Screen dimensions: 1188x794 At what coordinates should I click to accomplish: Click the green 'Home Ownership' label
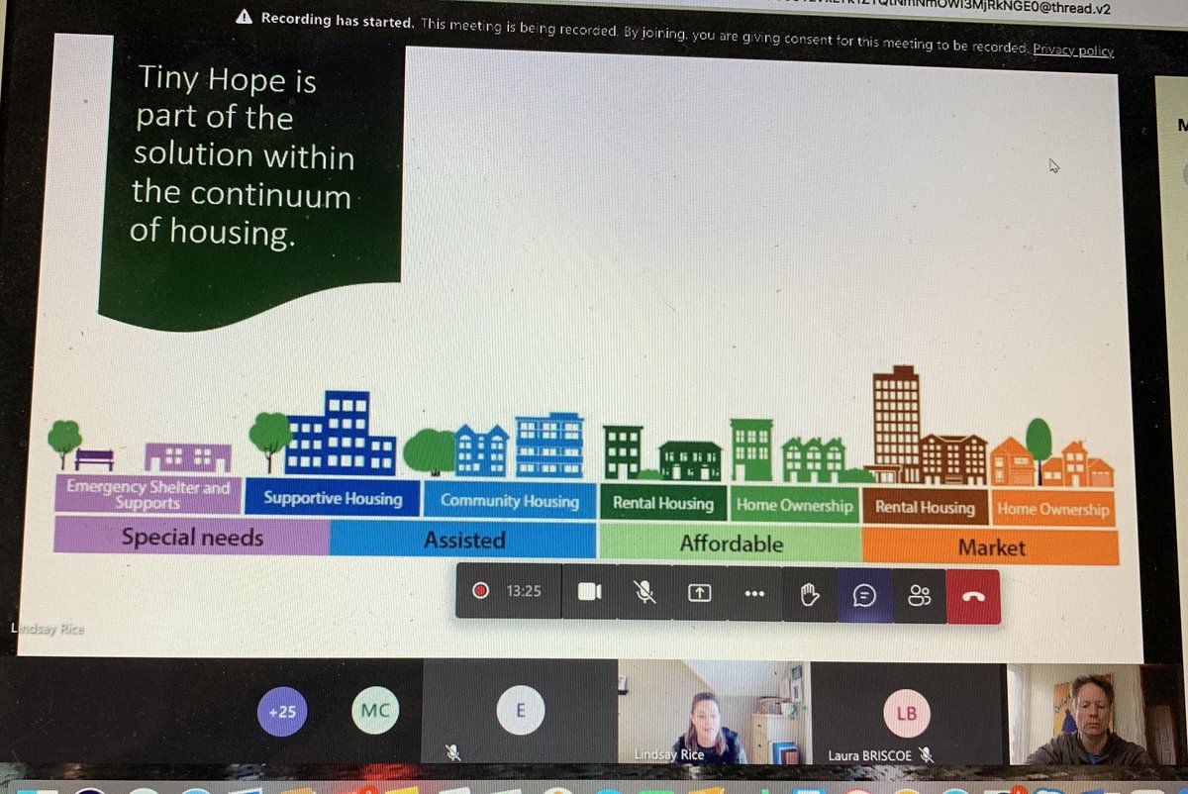point(794,505)
